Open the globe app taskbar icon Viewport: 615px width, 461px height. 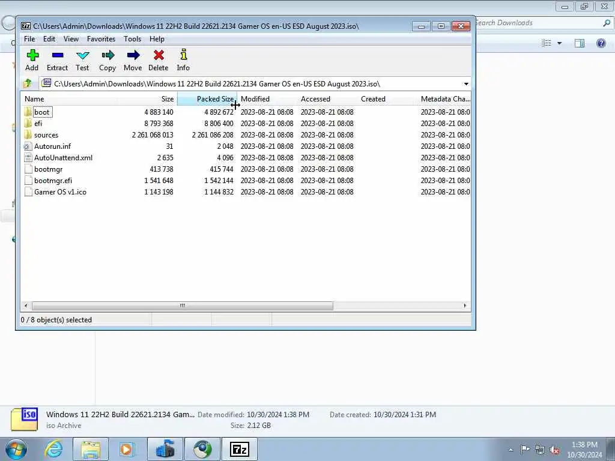[202, 449]
